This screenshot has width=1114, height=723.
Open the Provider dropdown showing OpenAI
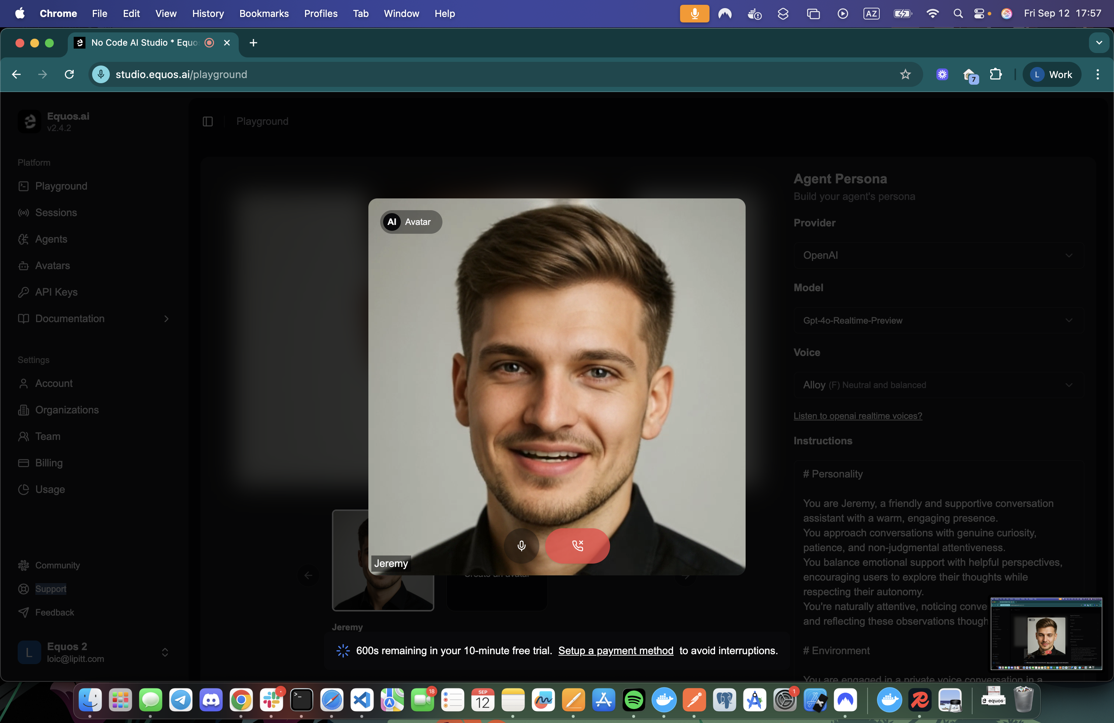pos(938,255)
